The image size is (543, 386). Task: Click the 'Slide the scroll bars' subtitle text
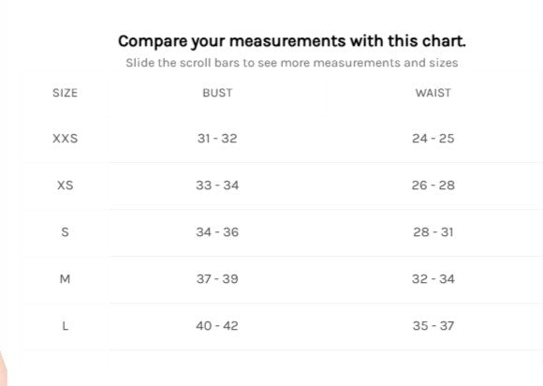(x=292, y=63)
